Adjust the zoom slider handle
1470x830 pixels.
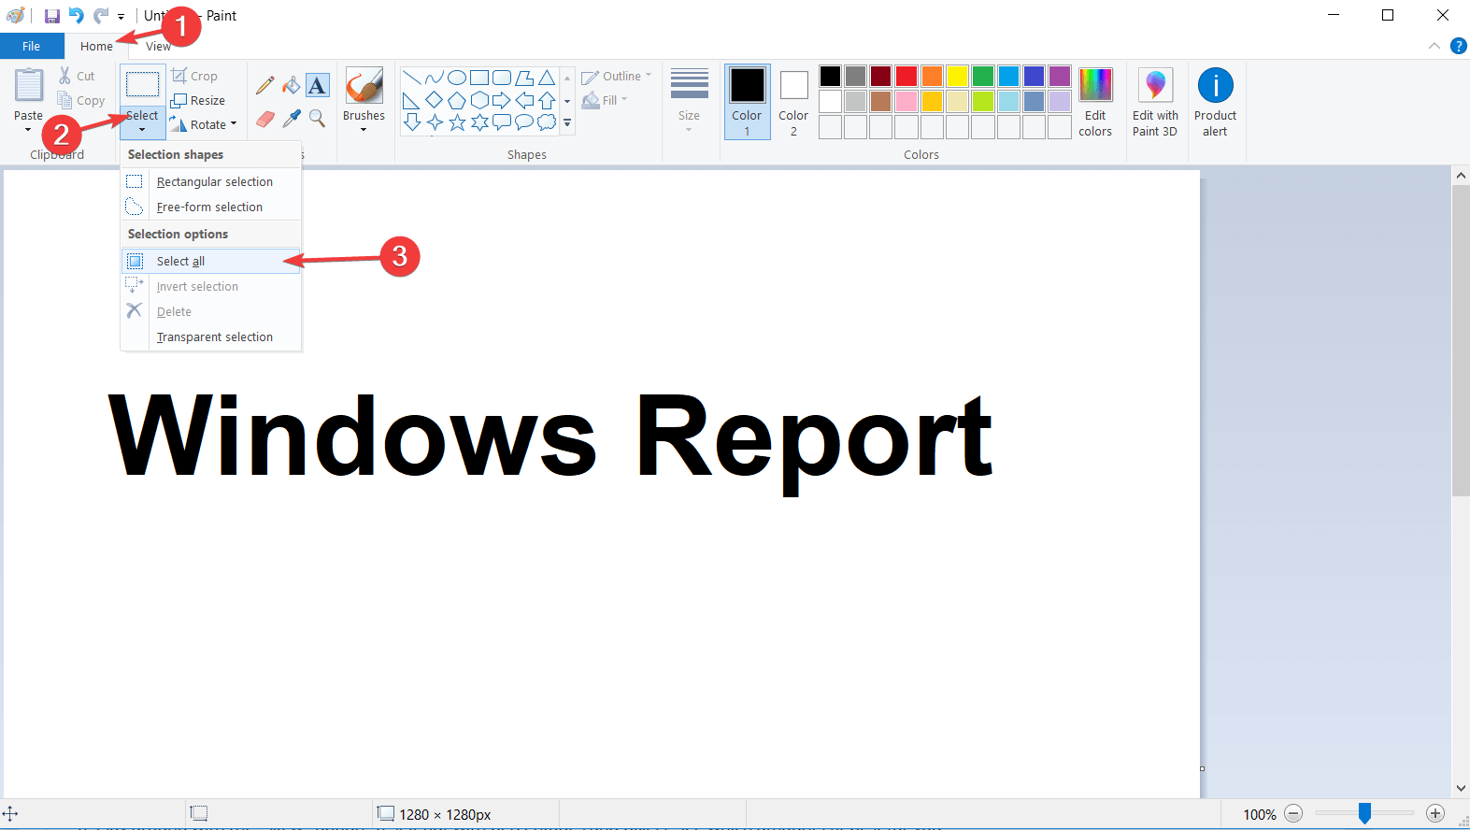1364,813
